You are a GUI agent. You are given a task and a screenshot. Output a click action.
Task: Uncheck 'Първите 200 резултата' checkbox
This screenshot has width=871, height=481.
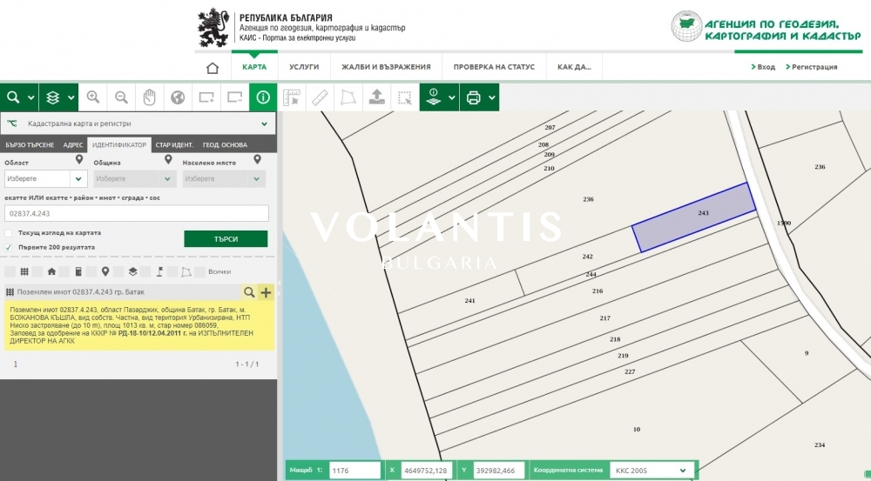[9, 247]
